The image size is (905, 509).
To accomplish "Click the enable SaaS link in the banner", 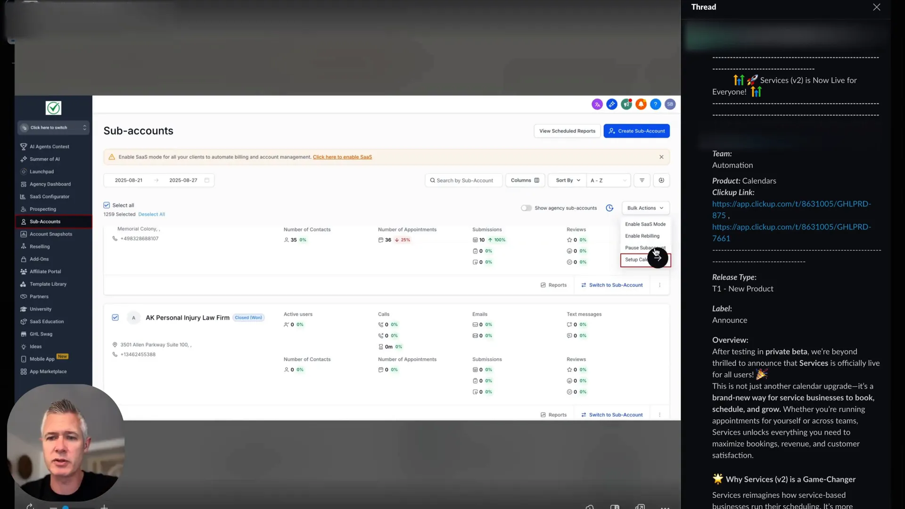I will coord(342,157).
